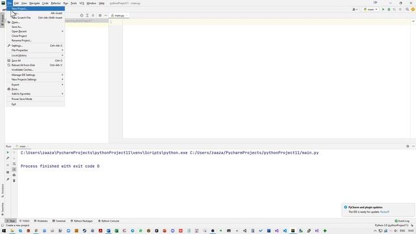Click the Project panel settings gear icon

[100, 16]
